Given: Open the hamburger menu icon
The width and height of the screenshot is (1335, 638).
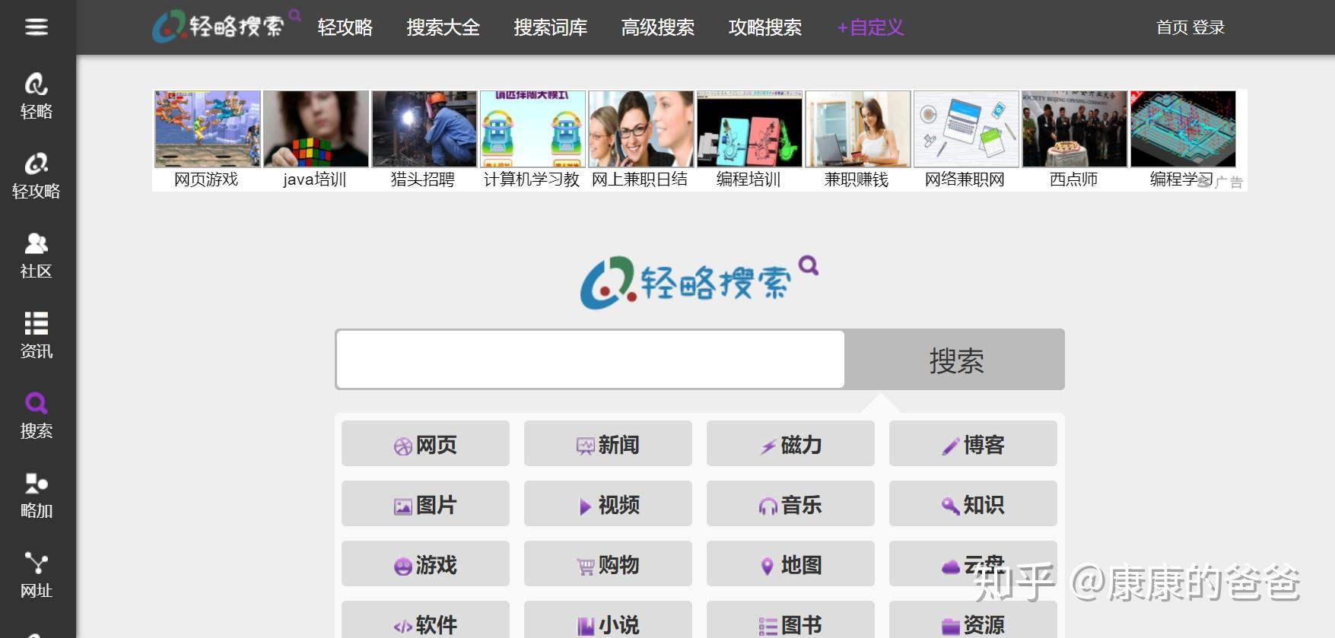Looking at the screenshot, I should [37, 27].
